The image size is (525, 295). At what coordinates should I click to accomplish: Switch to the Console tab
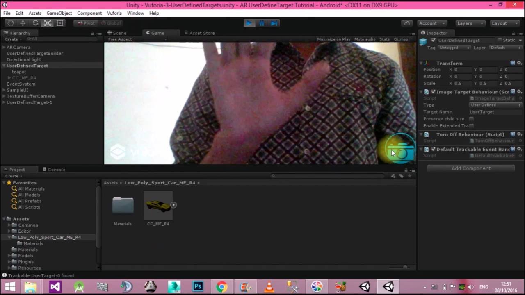[x=54, y=169]
